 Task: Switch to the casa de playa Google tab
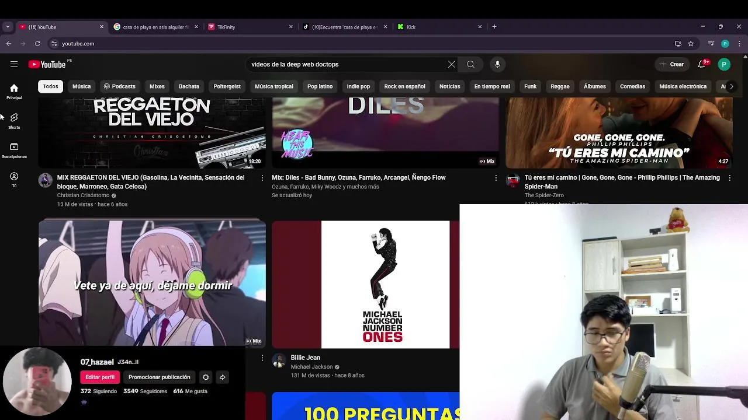155,27
